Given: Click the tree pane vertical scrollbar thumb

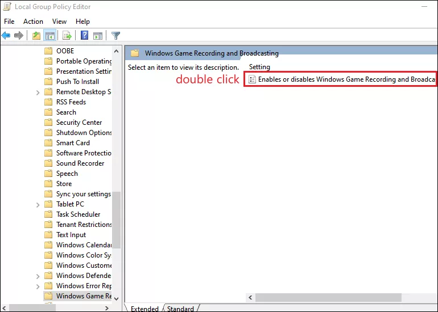Looking at the screenshot, I should pyautogui.click(x=117, y=220).
